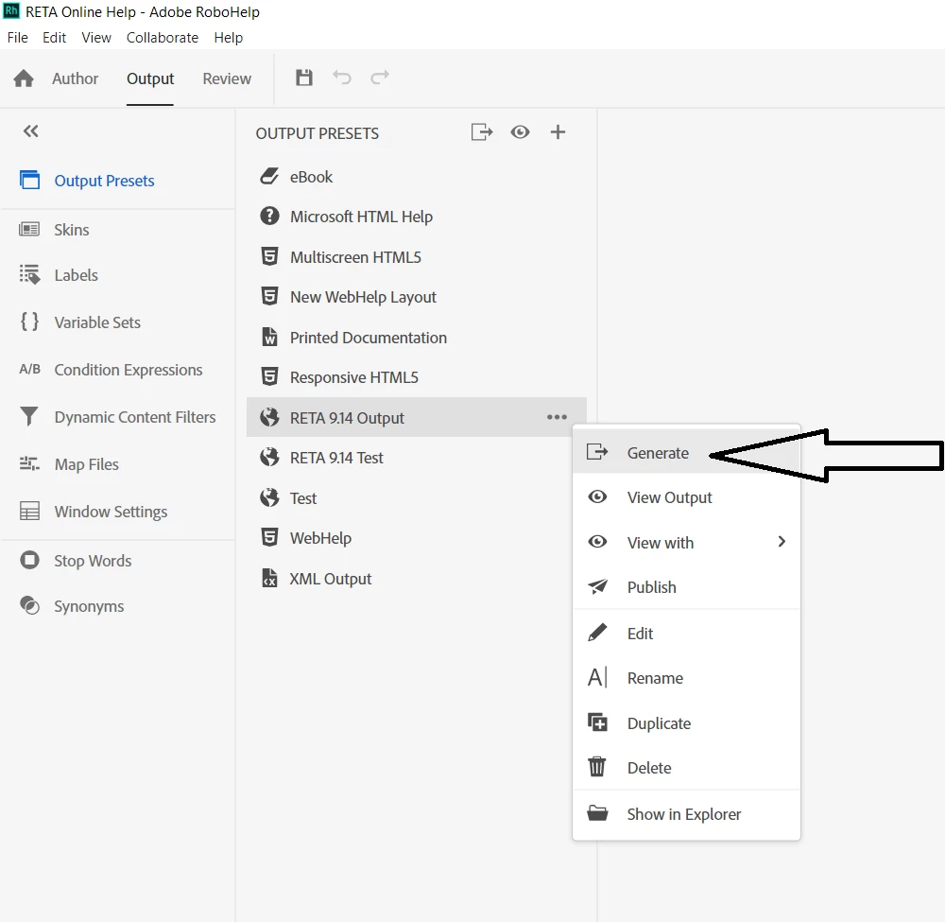Screen dimensions: 945x922
Task: Click the Save All disk icon
Action: pos(303,78)
